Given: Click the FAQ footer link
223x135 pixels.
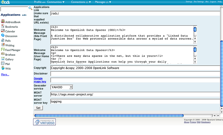Looking at the screenshot, I should coord(198,122).
